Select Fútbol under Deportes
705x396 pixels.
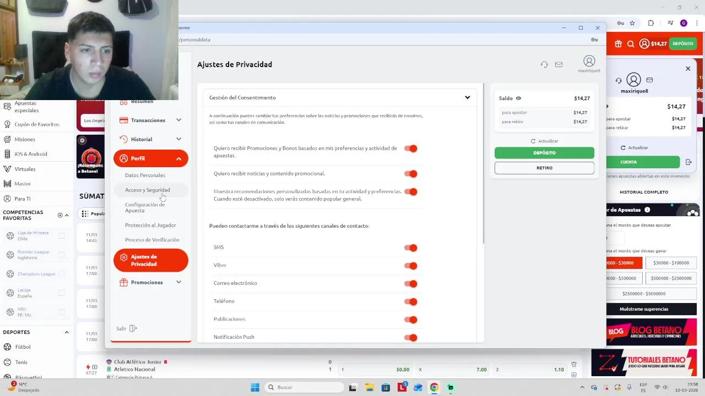click(x=23, y=347)
